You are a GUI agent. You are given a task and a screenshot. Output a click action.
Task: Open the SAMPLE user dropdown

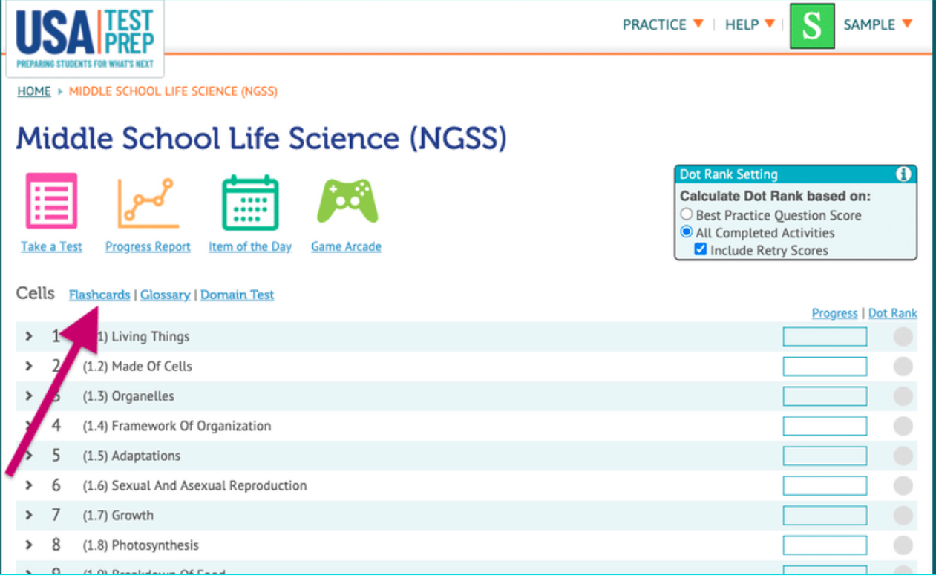(x=878, y=24)
